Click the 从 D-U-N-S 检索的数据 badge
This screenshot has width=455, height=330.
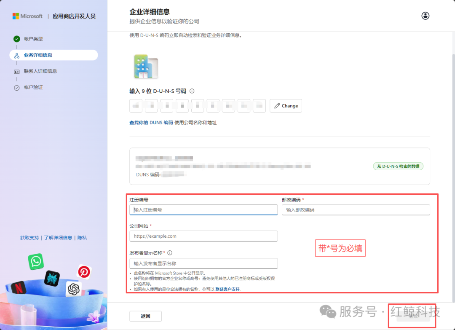pyautogui.click(x=398, y=166)
